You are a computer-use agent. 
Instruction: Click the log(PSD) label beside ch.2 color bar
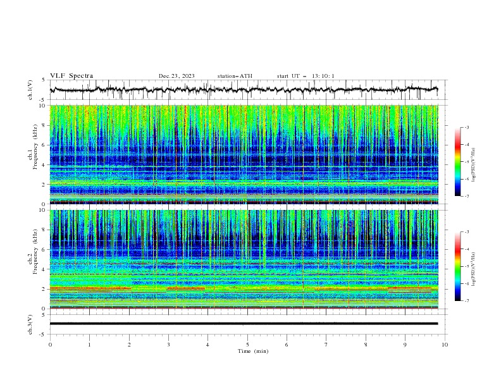[x=474, y=269]
